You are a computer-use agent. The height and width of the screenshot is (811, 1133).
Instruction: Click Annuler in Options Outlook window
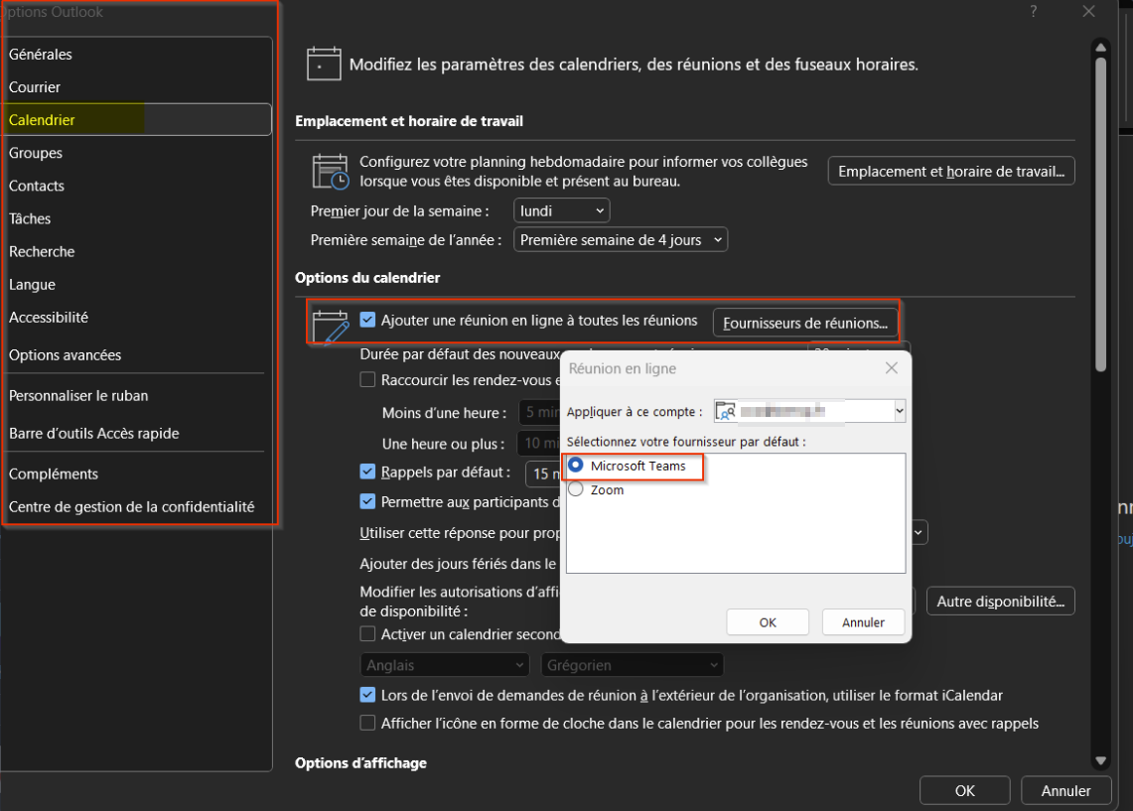[1065, 791]
